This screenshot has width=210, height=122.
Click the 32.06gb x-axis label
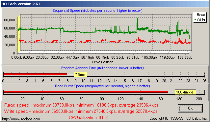tap(57, 57)
